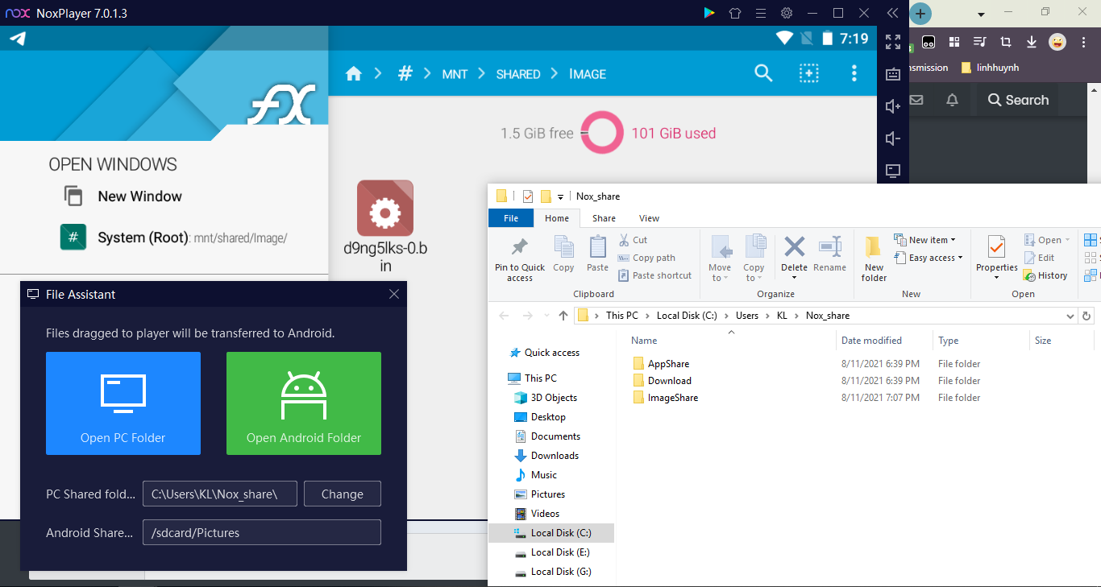Image resolution: width=1101 pixels, height=587 pixels.
Task: Focus the Android Shared folder path field
Action: pos(262,532)
